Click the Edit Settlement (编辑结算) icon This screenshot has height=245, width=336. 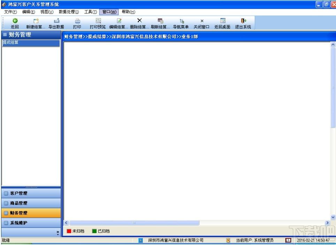tap(119, 21)
